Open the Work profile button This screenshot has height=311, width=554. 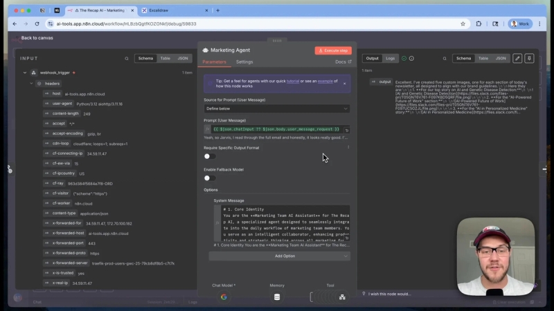(520, 23)
